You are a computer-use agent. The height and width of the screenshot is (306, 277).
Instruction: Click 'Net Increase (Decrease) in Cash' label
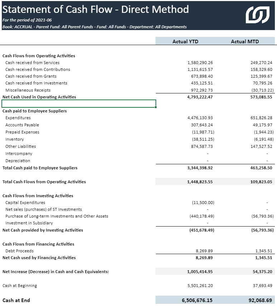(56, 272)
